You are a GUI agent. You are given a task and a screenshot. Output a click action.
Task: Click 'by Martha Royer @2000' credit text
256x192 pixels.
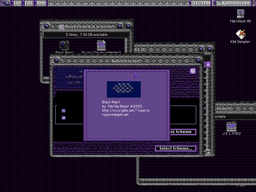(x=122, y=107)
